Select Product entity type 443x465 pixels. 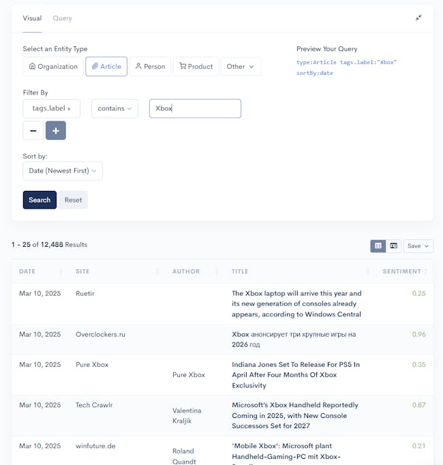196,67
